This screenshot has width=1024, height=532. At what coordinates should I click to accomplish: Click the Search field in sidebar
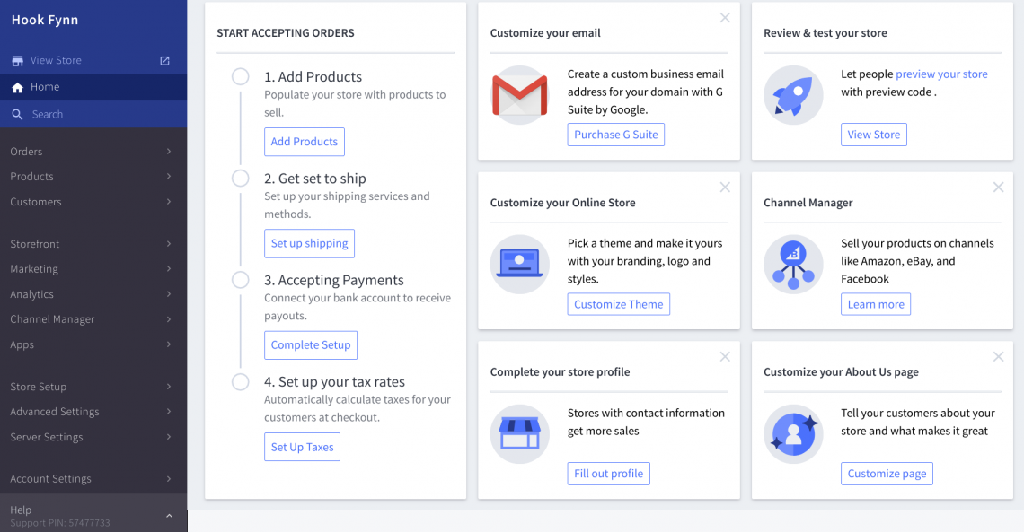(x=93, y=114)
